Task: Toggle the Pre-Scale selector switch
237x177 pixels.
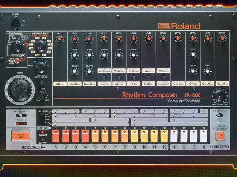Action: click(x=43, y=118)
